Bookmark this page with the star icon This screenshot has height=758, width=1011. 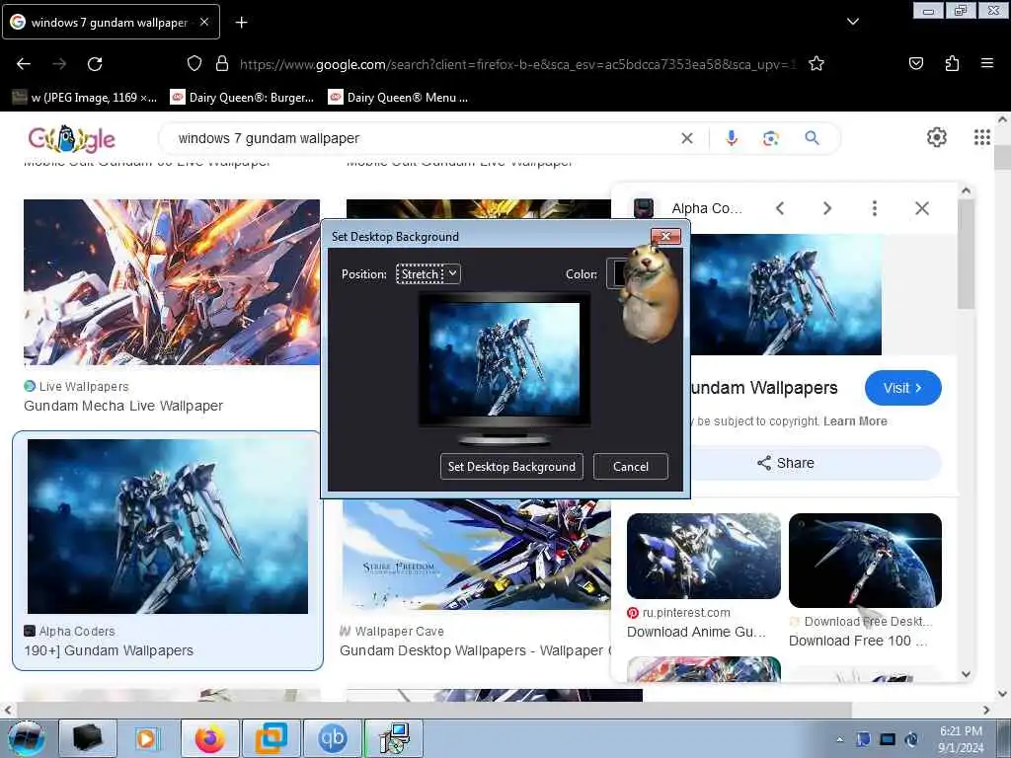817,64
